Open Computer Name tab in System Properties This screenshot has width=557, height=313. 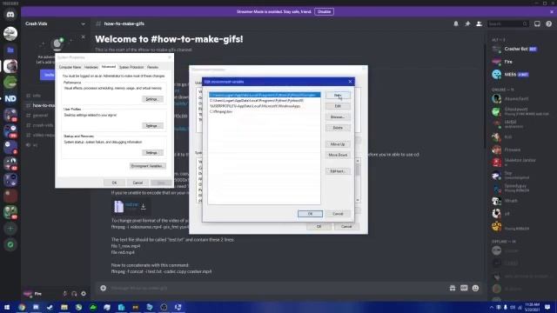(70, 67)
